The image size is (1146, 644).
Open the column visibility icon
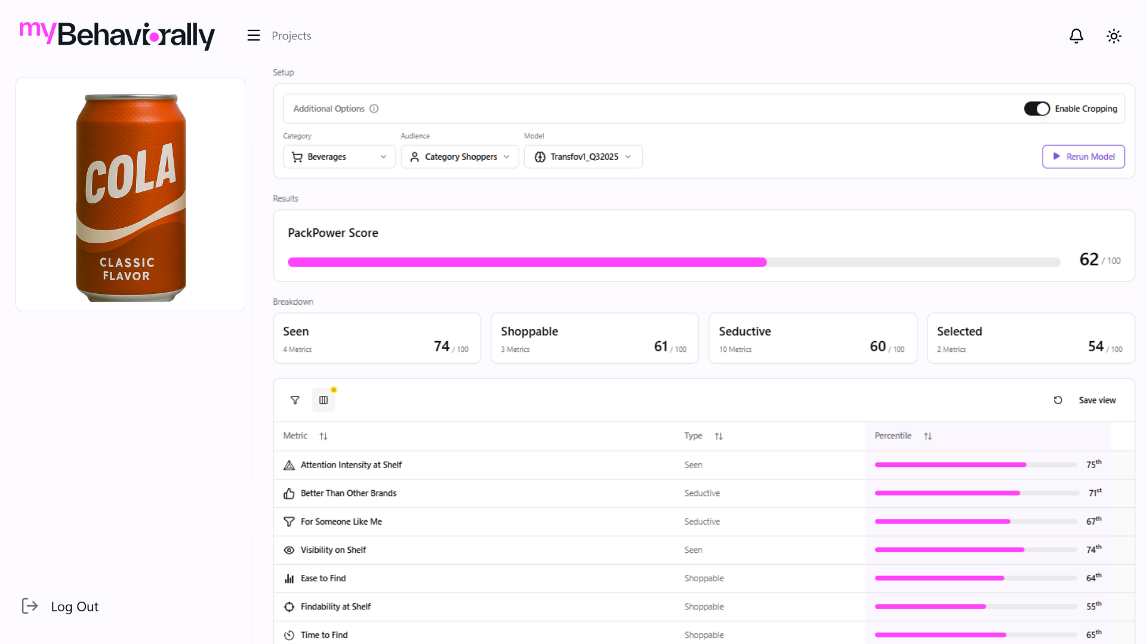coord(324,400)
